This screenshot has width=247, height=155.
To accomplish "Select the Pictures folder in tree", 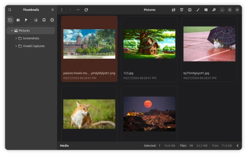I will coord(31,30).
